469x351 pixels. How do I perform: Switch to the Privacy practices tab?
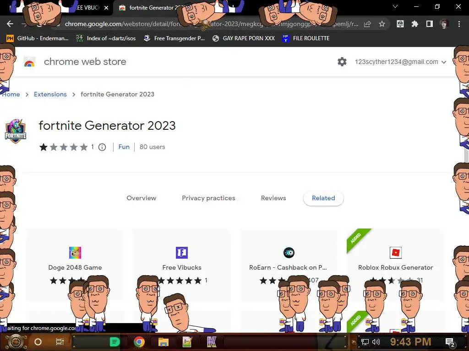(208, 198)
